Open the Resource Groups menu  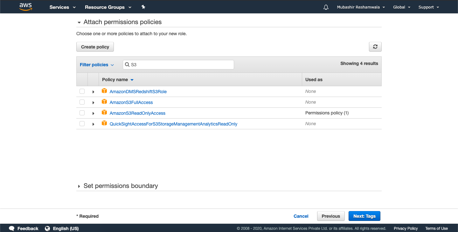click(108, 7)
